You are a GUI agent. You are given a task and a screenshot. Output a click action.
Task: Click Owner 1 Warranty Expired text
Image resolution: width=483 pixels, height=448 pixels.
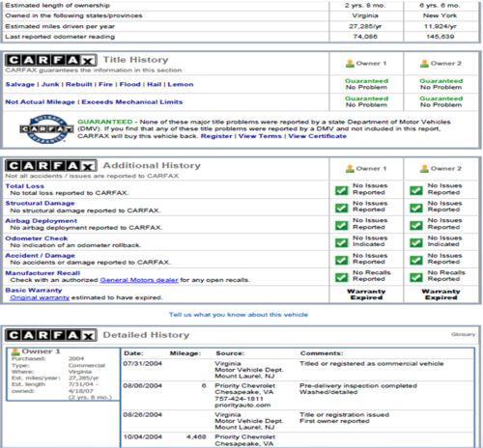tap(366, 294)
